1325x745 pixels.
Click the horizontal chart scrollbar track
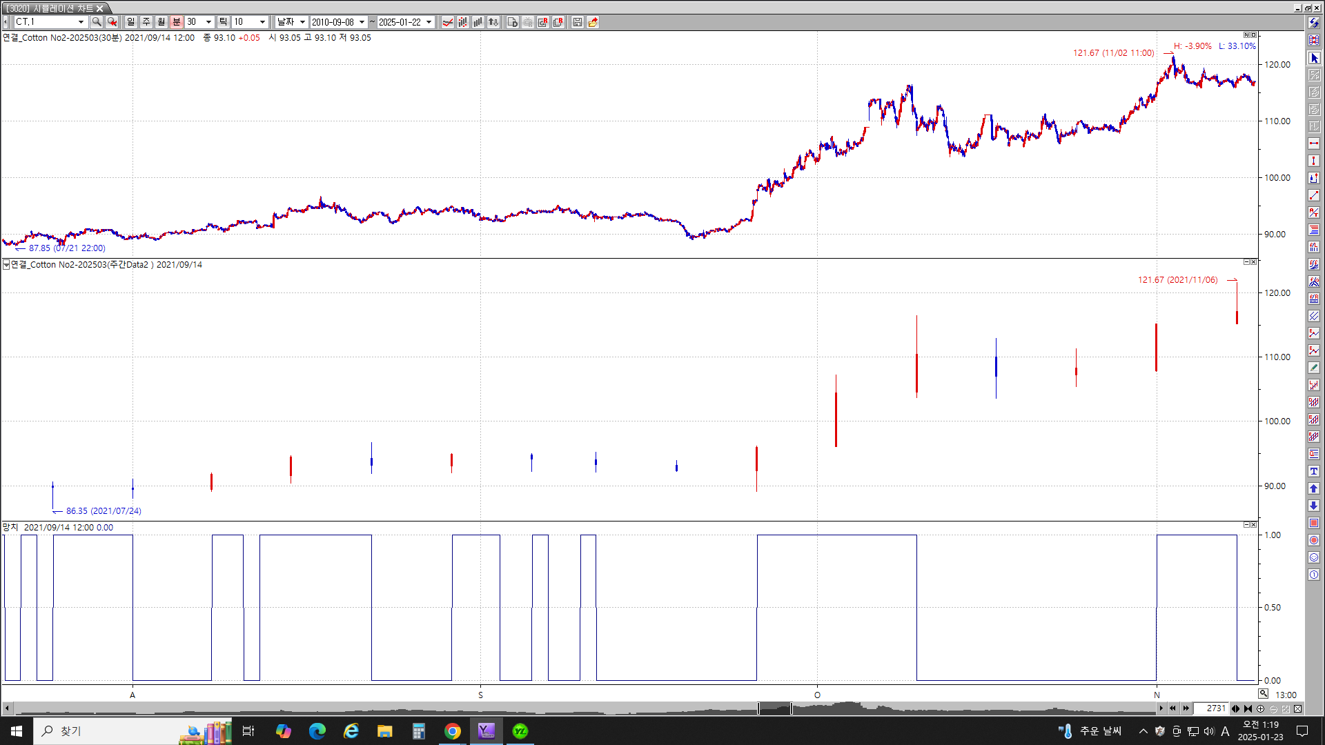tap(414, 708)
